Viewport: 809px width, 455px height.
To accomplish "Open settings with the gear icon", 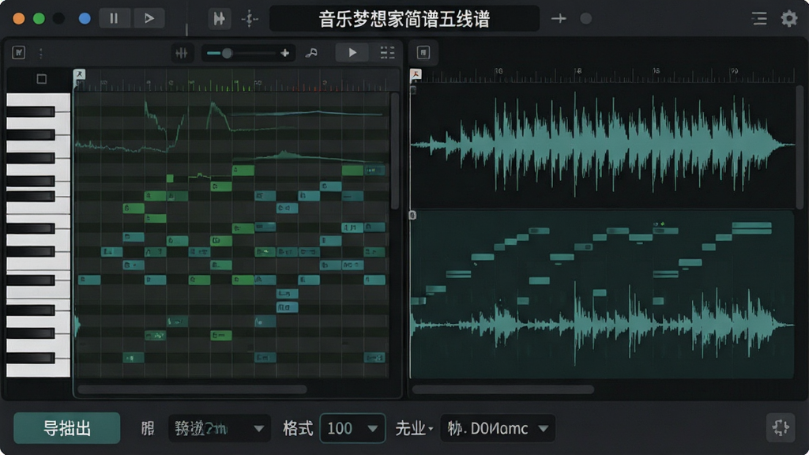I will pyautogui.click(x=789, y=19).
